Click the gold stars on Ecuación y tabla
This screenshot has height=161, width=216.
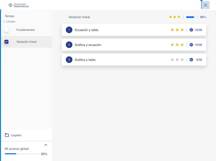177,30
